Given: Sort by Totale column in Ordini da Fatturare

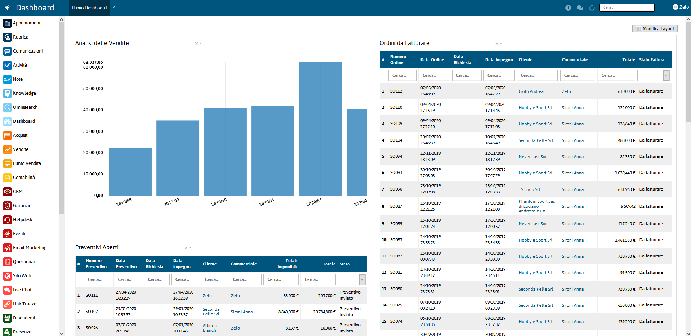Looking at the screenshot, I should pyautogui.click(x=629, y=60).
